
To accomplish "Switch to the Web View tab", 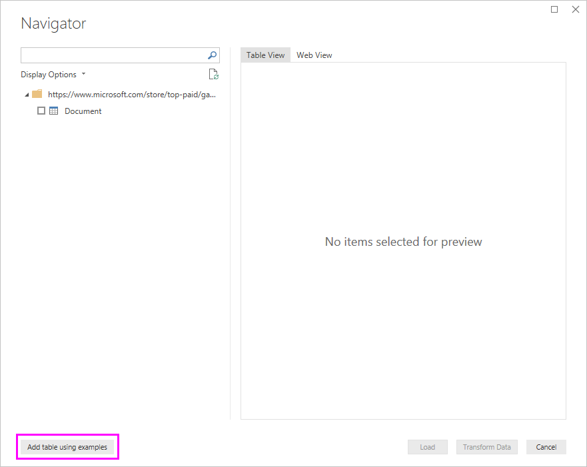I will pos(314,55).
